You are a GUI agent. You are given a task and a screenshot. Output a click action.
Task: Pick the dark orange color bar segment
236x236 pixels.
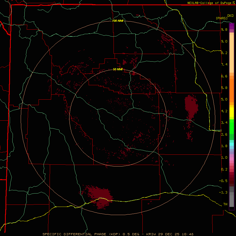click(232, 91)
